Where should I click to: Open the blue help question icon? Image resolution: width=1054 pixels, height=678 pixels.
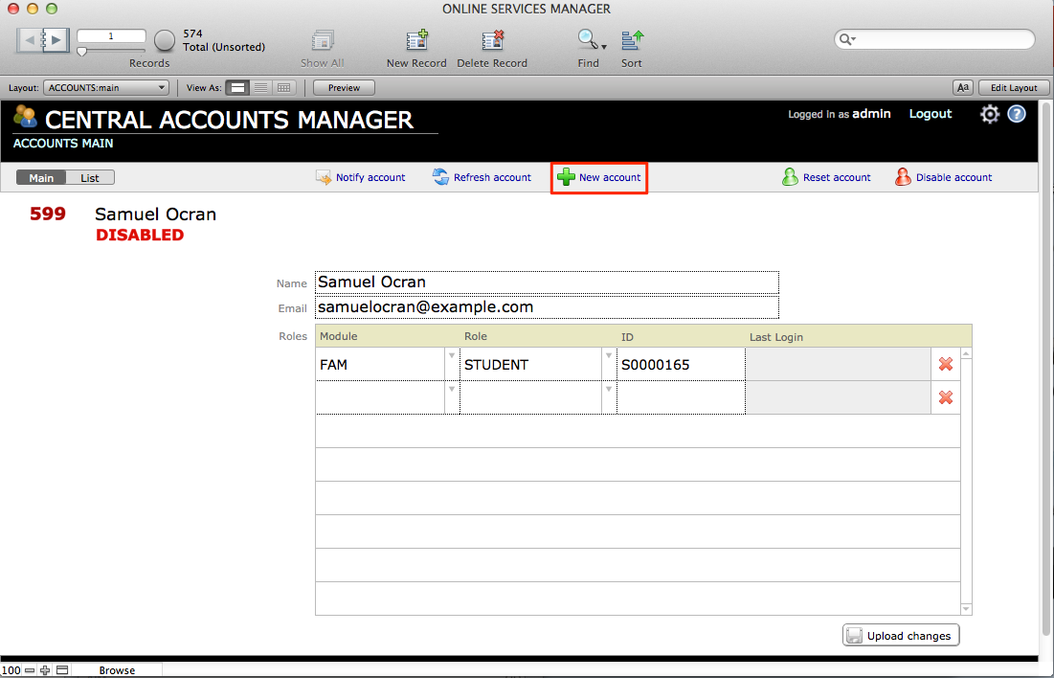pyautogui.click(x=1017, y=114)
